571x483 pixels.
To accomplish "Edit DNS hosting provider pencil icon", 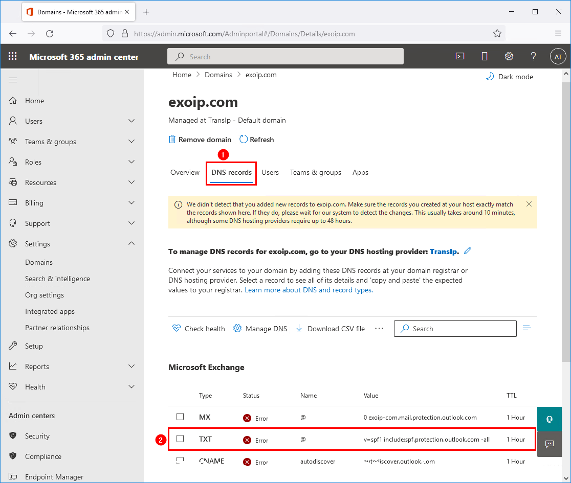I will (x=468, y=250).
